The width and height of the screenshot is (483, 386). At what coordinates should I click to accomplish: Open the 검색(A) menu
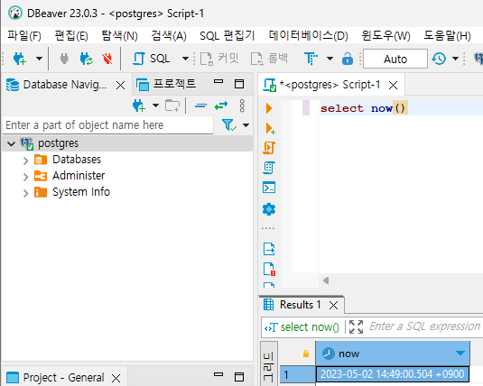(x=169, y=36)
